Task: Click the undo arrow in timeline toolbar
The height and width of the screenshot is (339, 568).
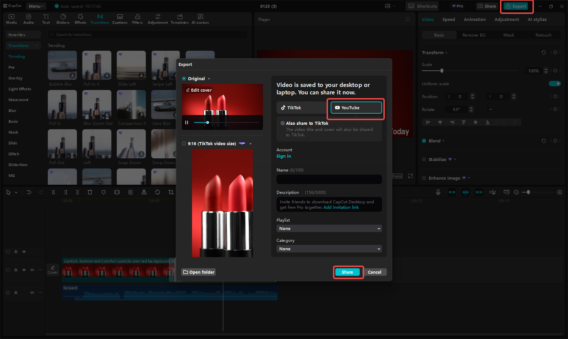Action: 29,192
